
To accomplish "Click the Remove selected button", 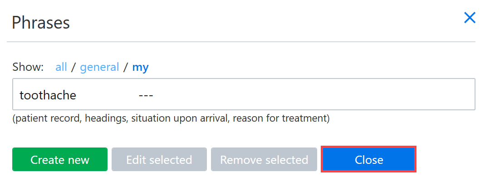I will click(x=264, y=159).
